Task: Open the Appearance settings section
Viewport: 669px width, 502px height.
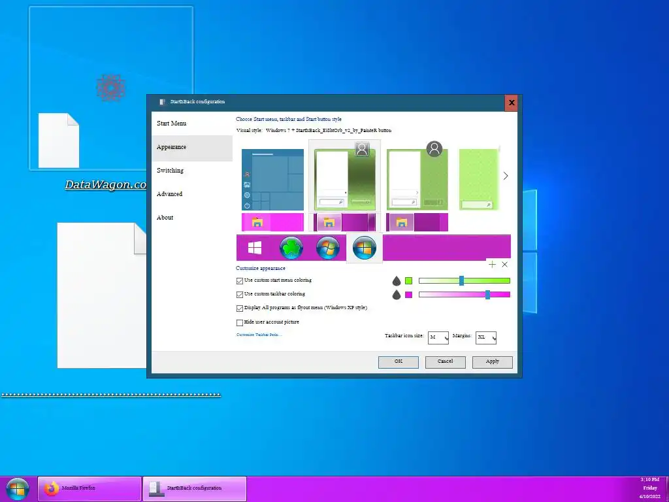Action: [192, 147]
